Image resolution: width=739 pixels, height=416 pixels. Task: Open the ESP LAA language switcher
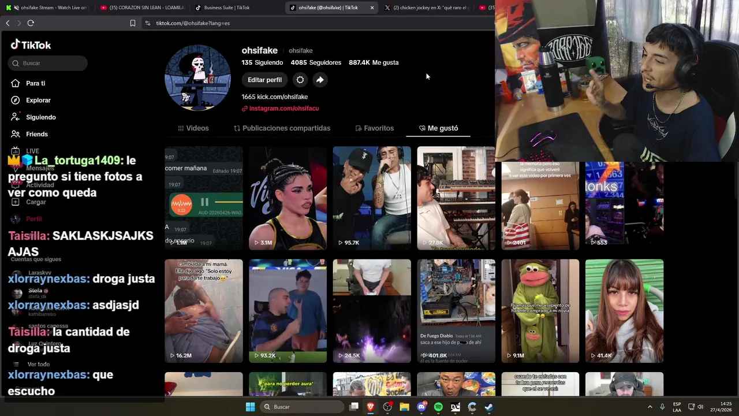click(677, 407)
